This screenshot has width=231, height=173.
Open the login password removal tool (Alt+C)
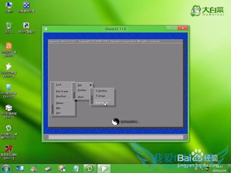tap(9, 152)
